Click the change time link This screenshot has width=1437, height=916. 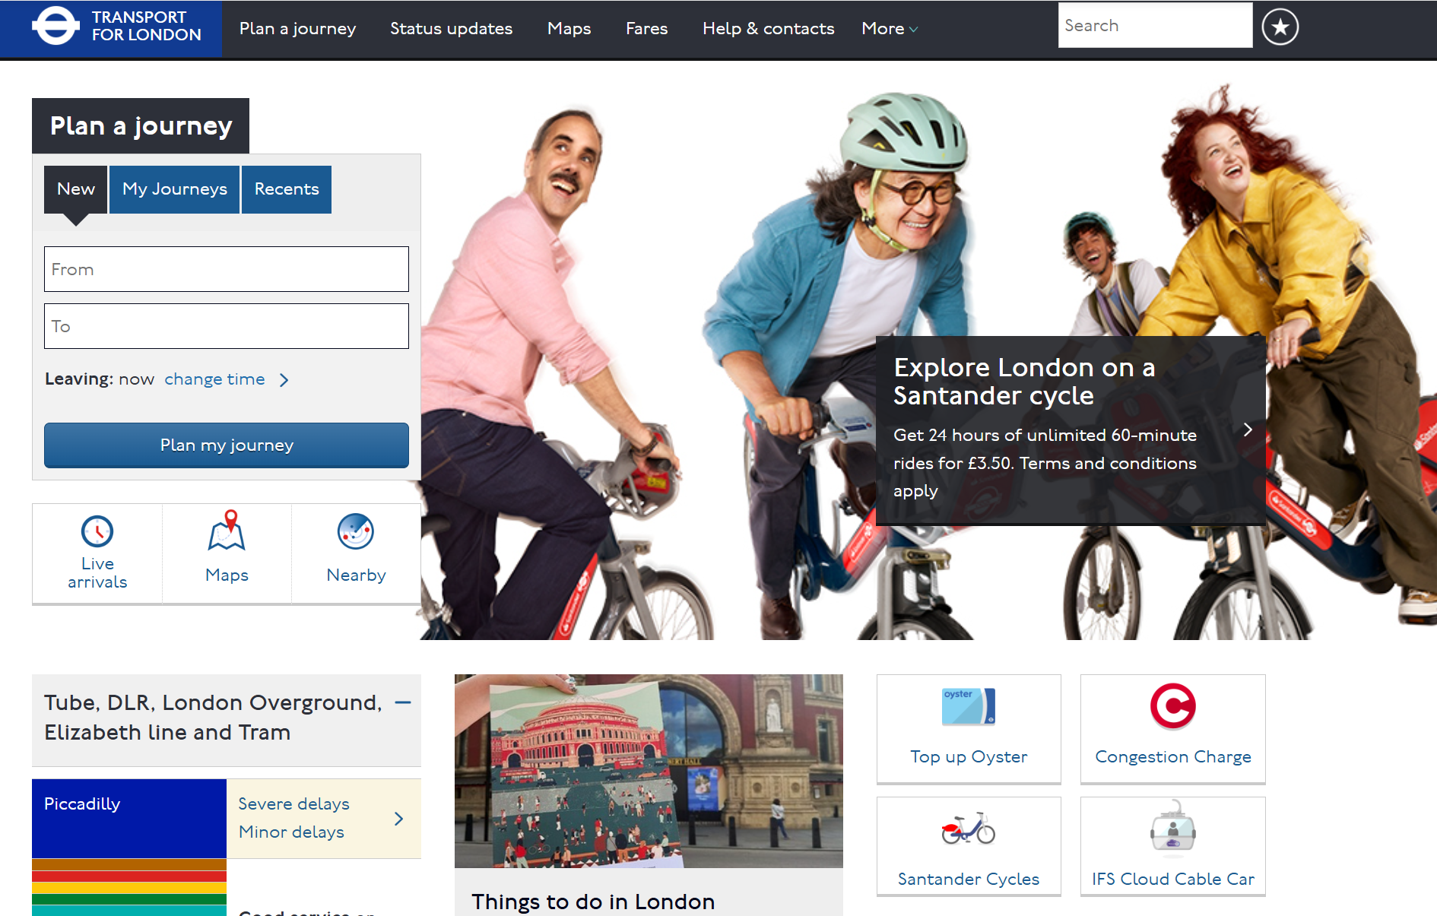[x=214, y=379]
